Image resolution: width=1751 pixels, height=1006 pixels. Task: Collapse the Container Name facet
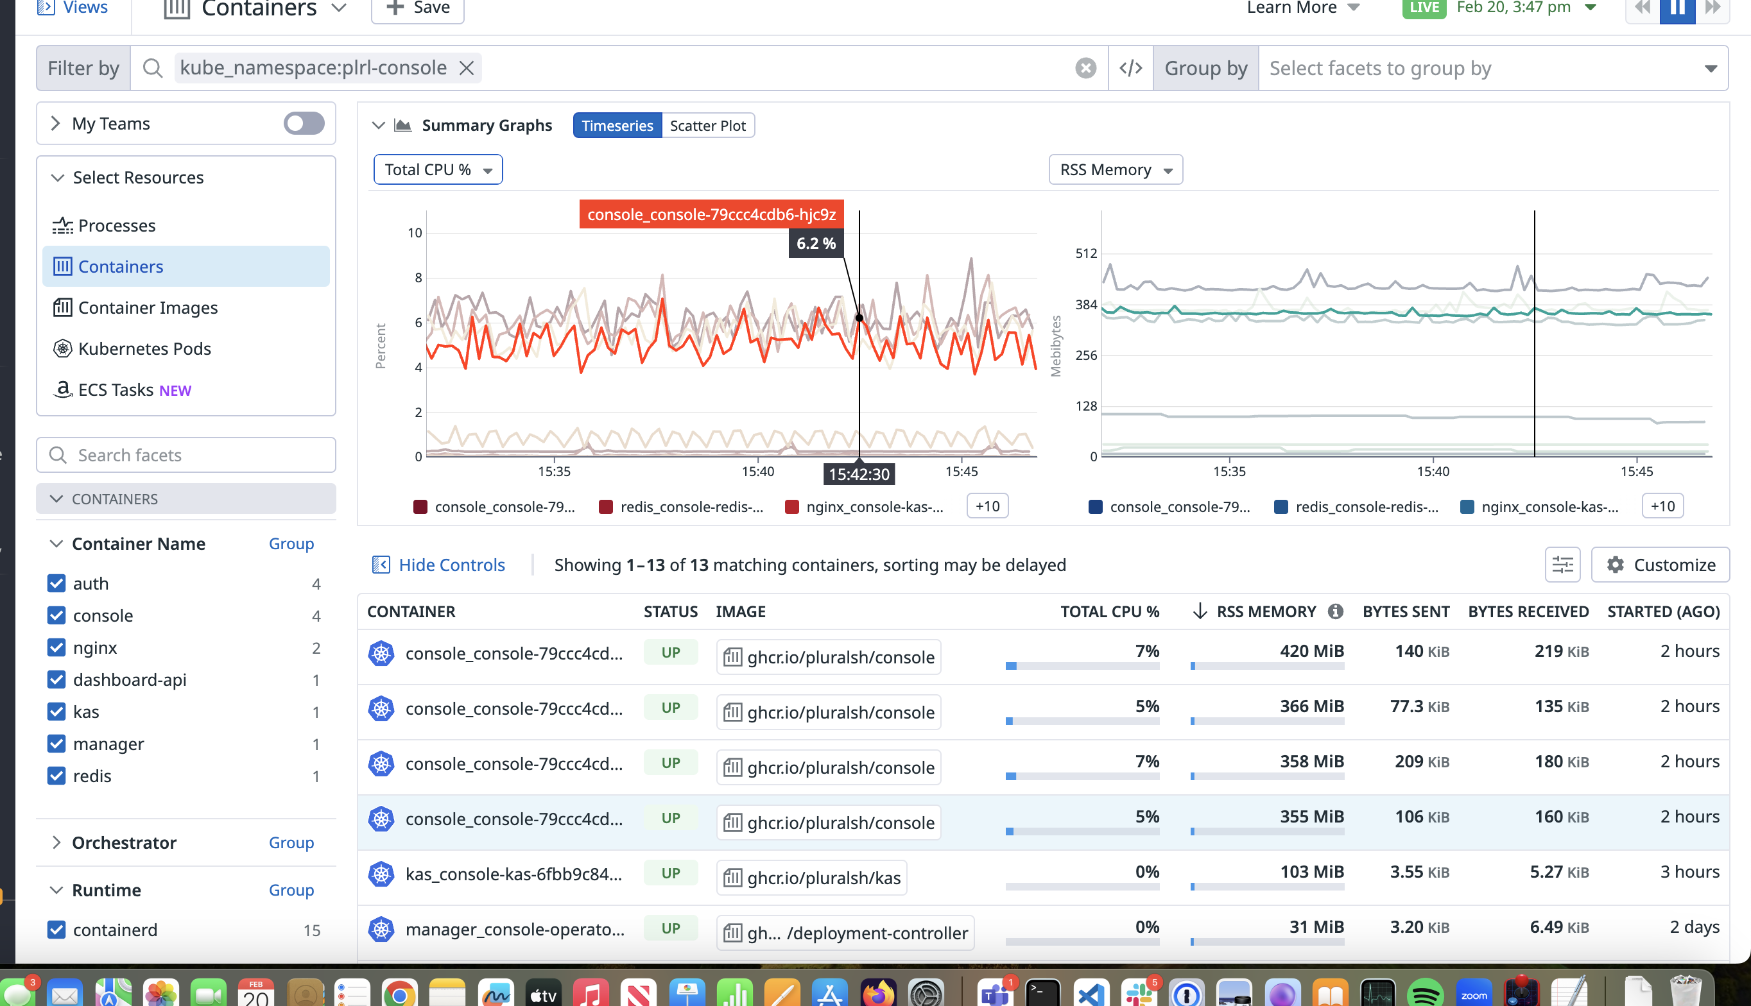[56, 544]
